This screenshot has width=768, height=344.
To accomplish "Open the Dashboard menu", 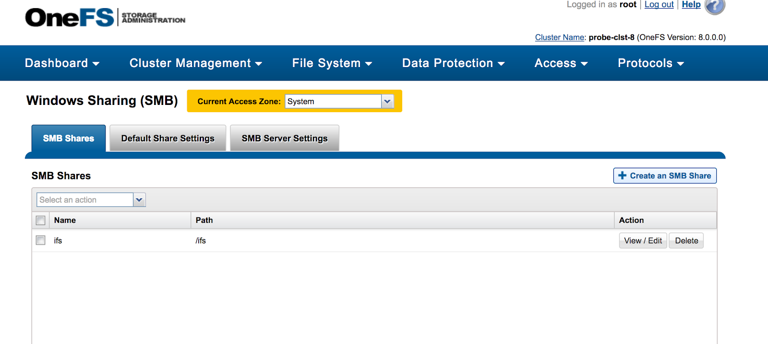I will point(62,63).
